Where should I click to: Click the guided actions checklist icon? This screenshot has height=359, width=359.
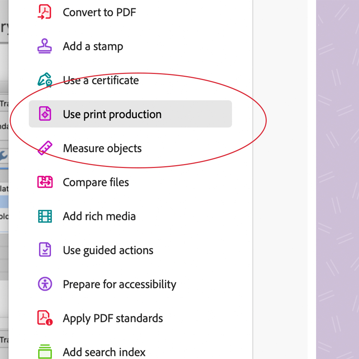click(x=45, y=250)
